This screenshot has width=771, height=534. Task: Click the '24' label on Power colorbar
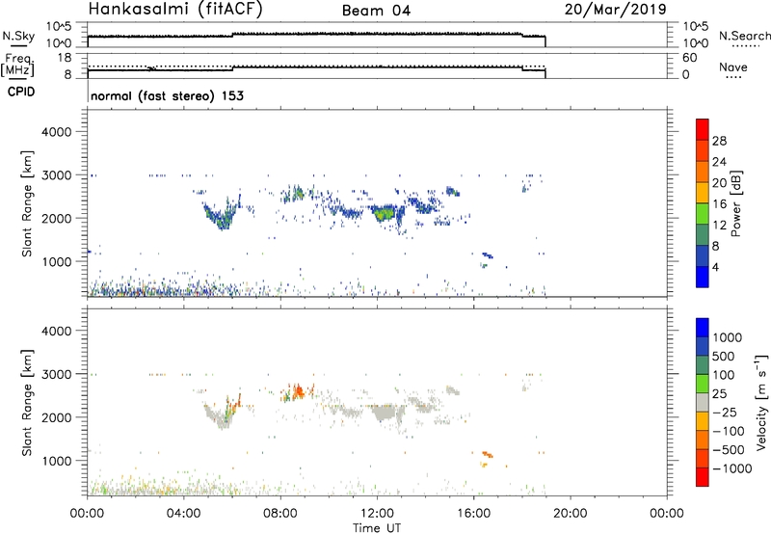719,162
